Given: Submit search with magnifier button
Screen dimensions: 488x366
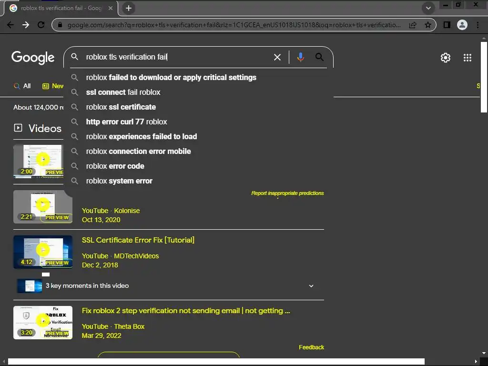Looking at the screenshot, I should click(x=319, y=57).
